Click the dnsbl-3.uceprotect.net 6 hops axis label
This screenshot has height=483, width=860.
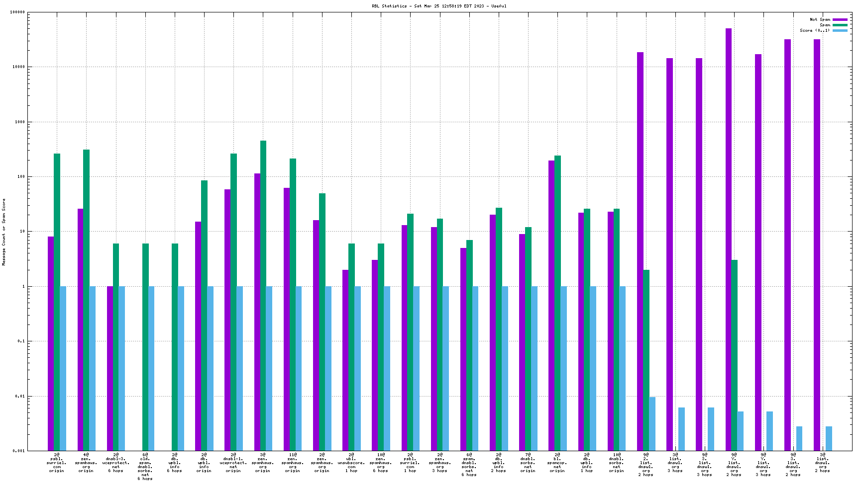(115, 463)
